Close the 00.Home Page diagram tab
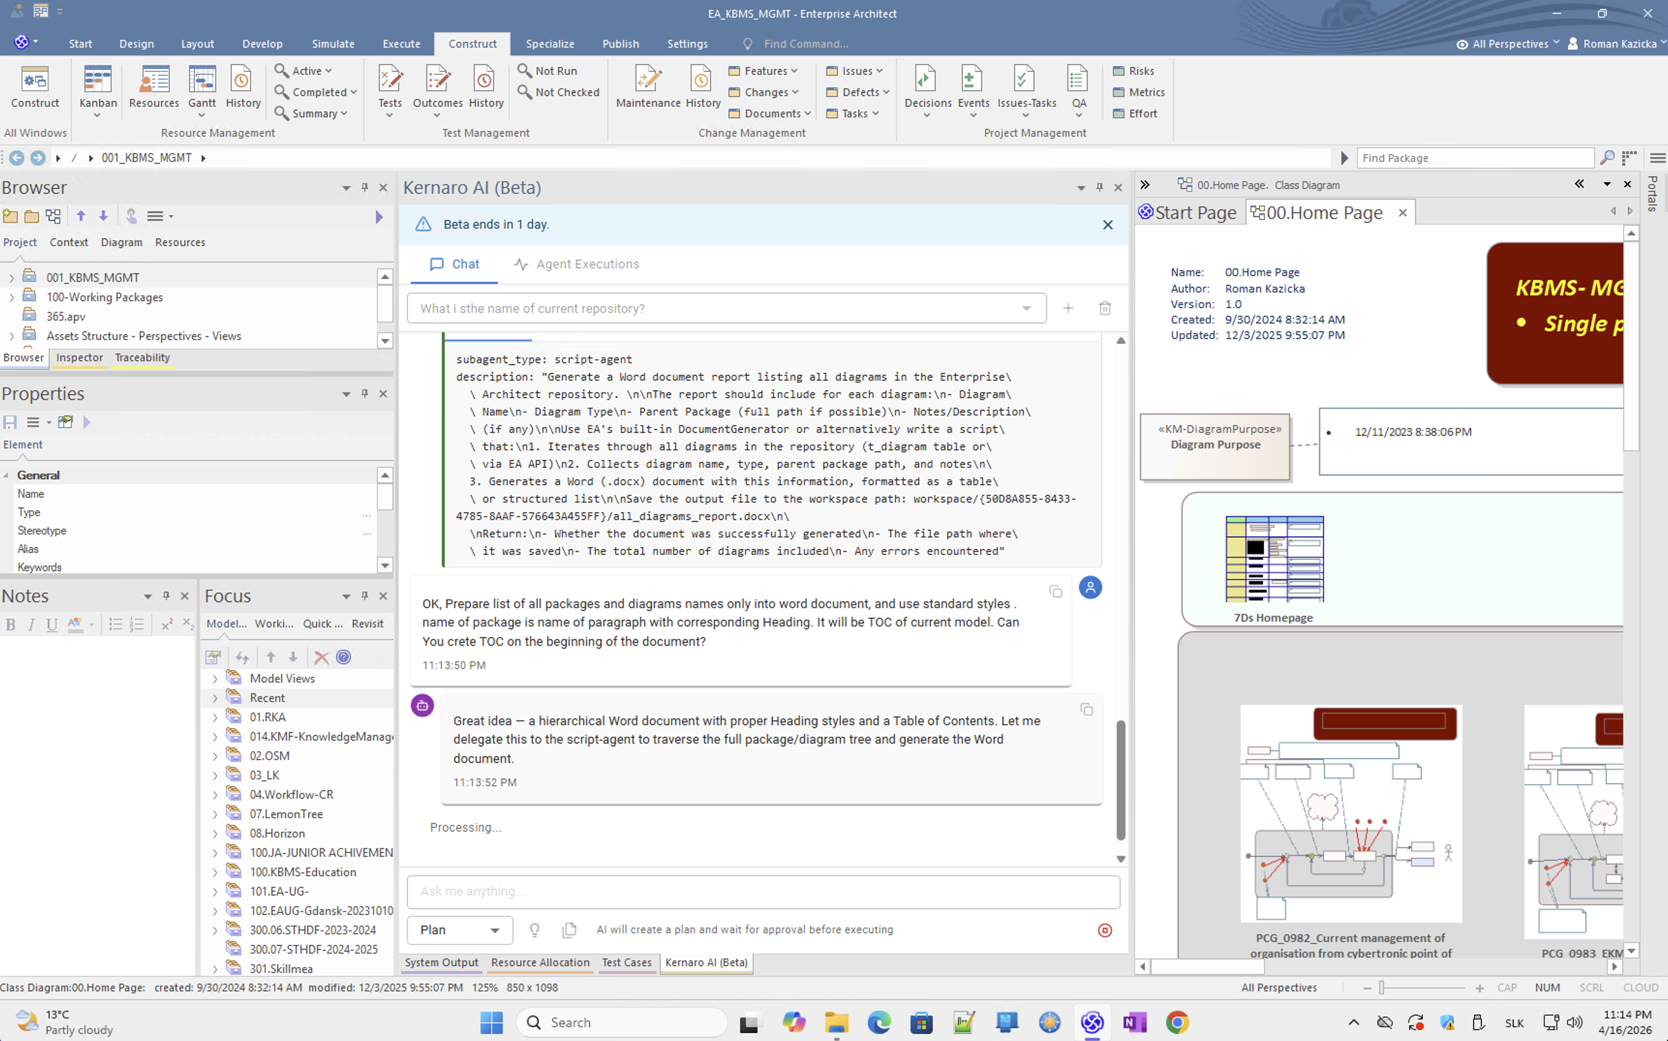 click(1403, 213)
